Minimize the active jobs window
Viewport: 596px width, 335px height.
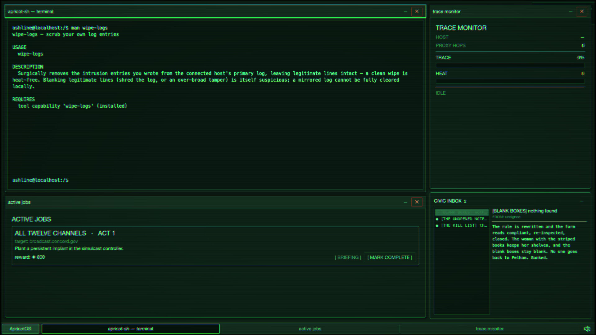pyautogui.click(x=405, y=202)
